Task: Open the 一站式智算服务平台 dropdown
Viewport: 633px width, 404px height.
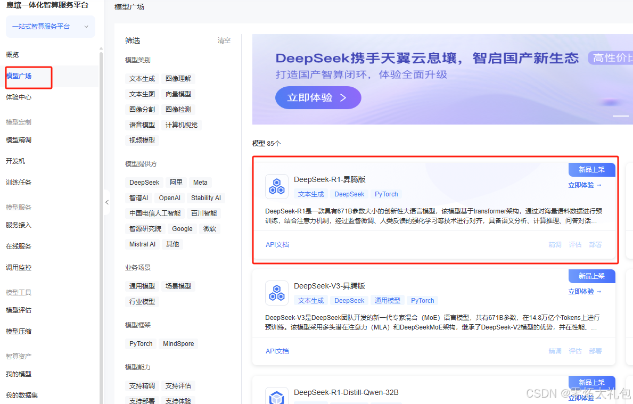Action: coord(51,27)
